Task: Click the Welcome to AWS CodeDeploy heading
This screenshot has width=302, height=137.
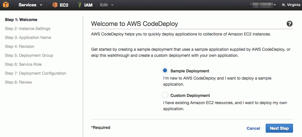Action: tap(134, 24)
